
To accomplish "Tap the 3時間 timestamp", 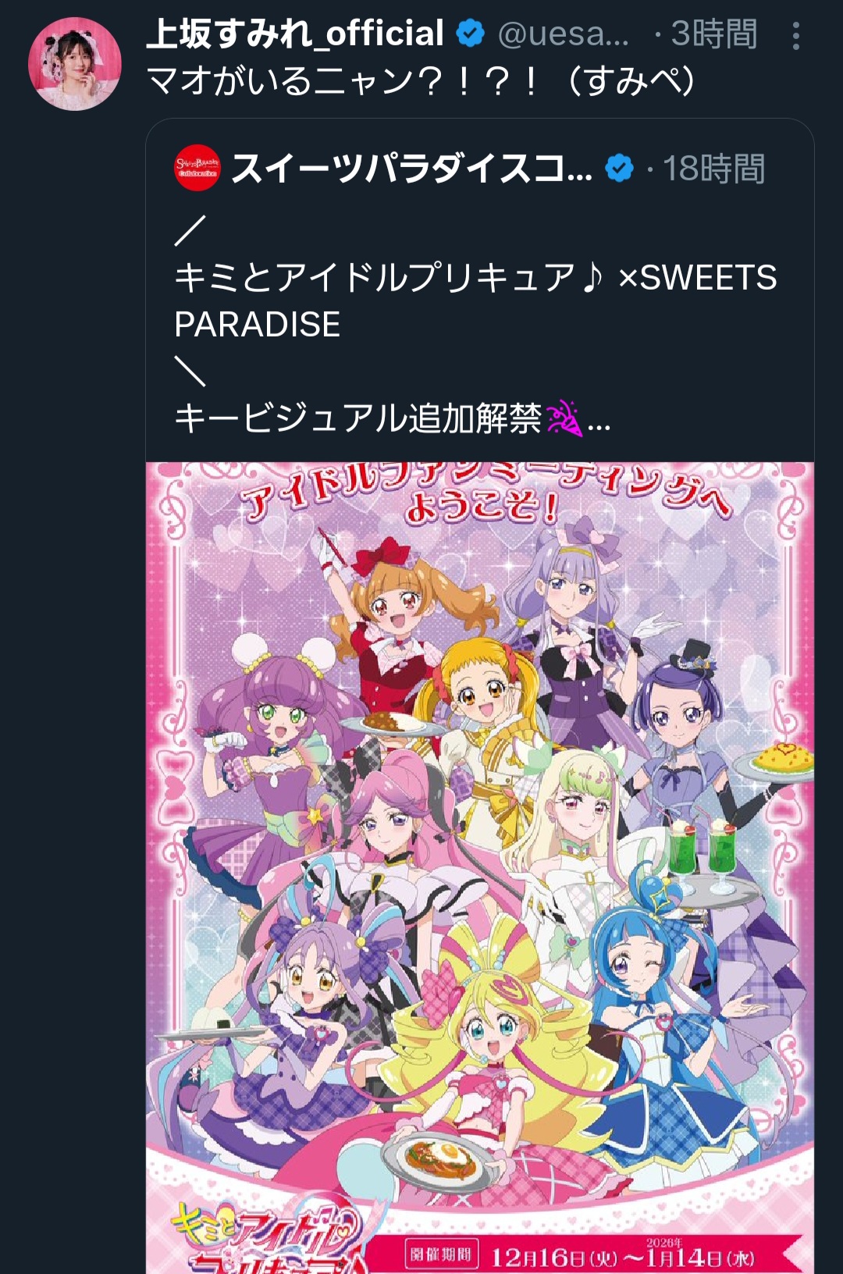I will (713, 34).
